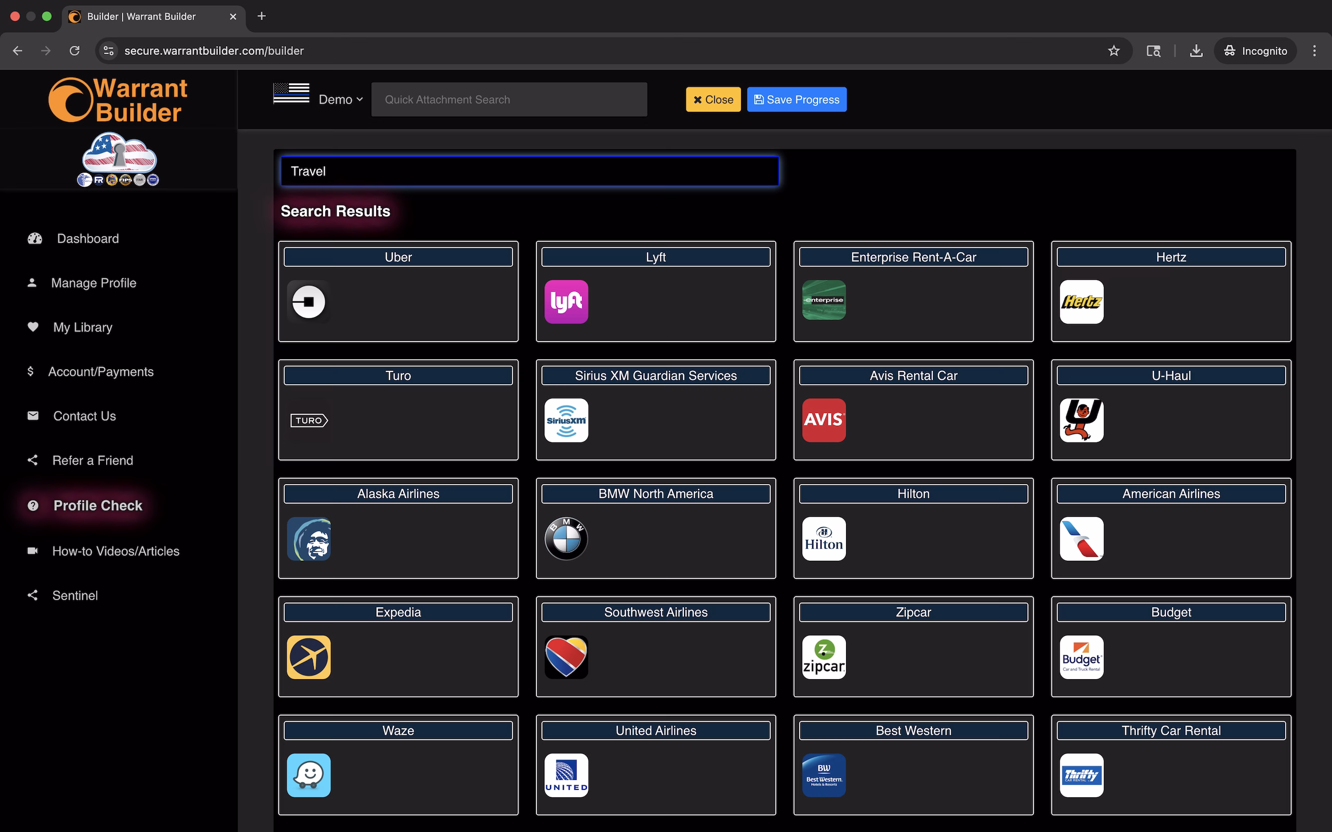Click the Lyft logo icon
Image resolution: width=1332 pixels, height=832 pixels.
click(x=566, y=302)
